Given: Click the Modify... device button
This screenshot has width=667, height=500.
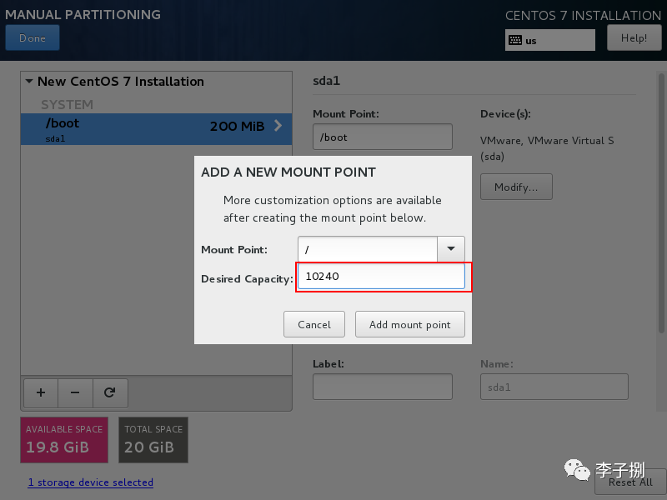Looking at the screenshot, I should point(516,187).
